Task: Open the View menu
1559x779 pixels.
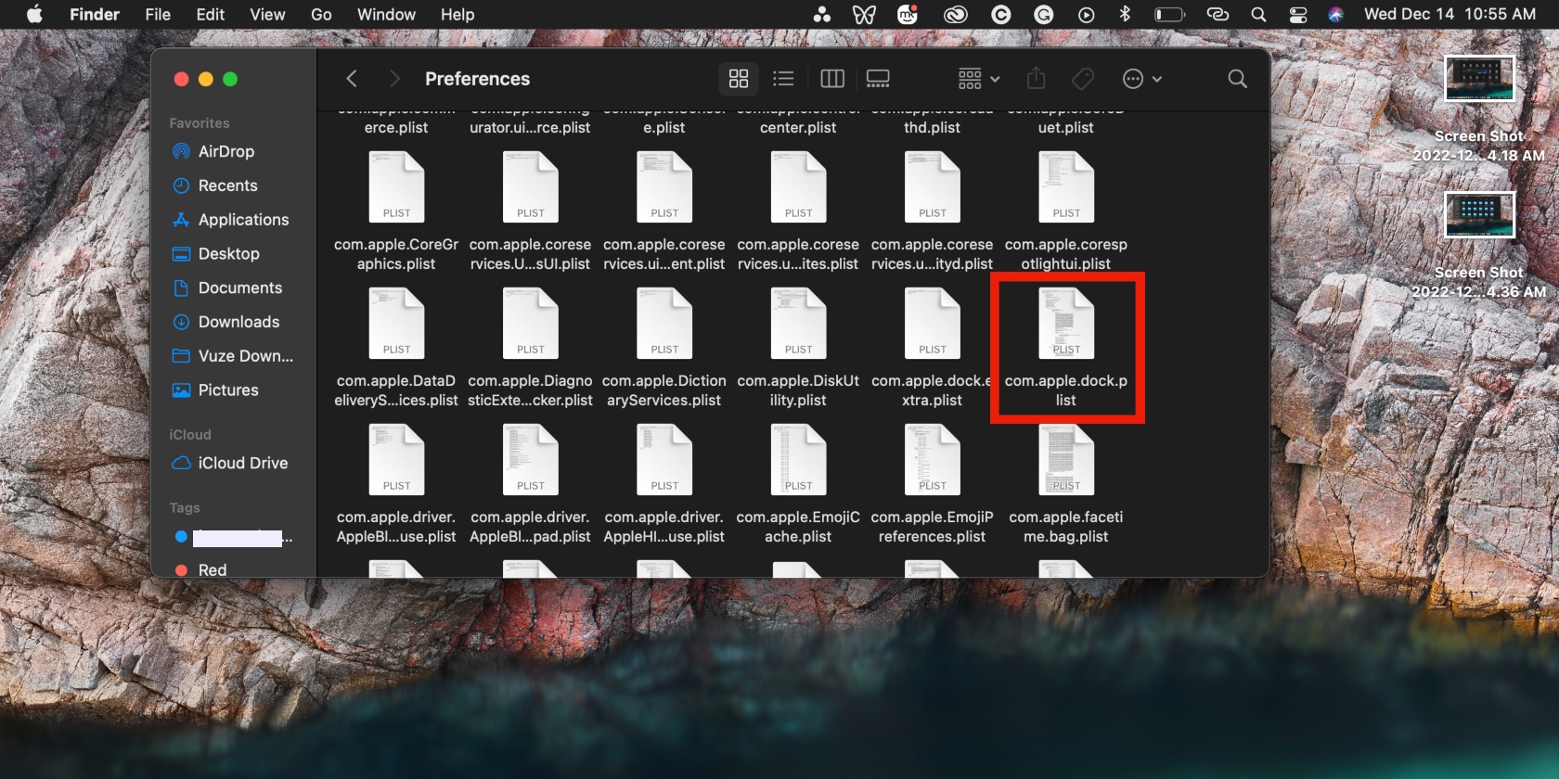Action: click(267, 14)
